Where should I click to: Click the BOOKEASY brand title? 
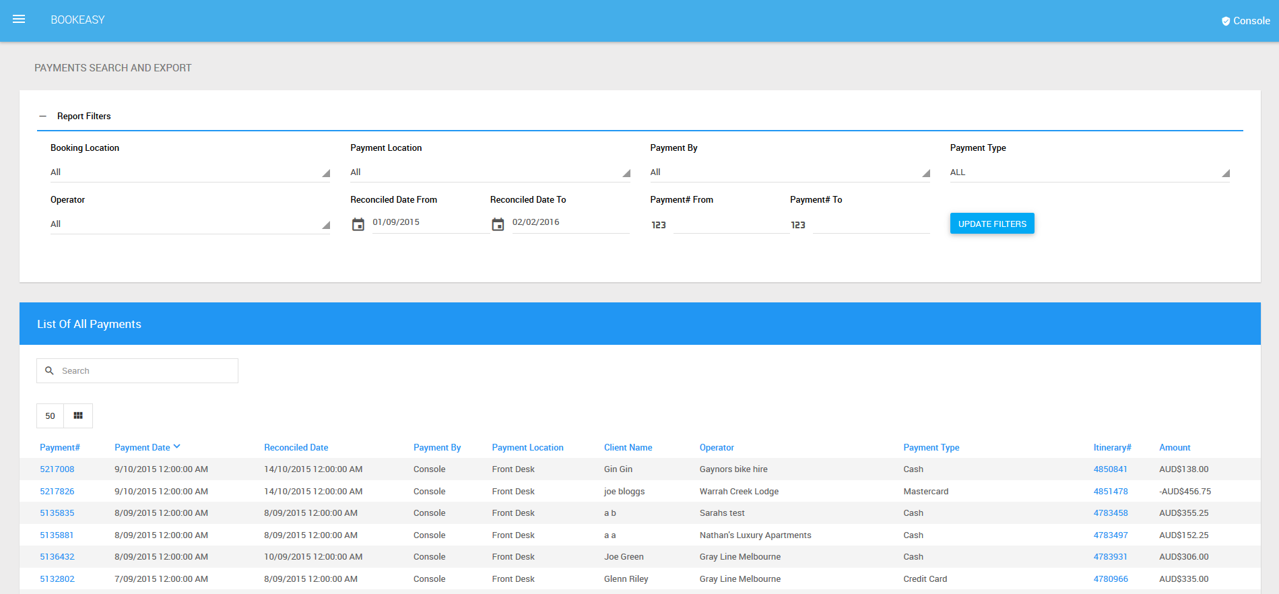78,20
